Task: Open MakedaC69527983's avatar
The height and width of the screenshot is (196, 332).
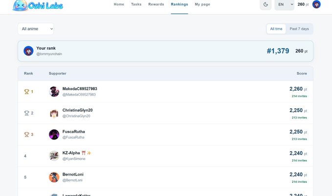Action: [x=54, y=92]
